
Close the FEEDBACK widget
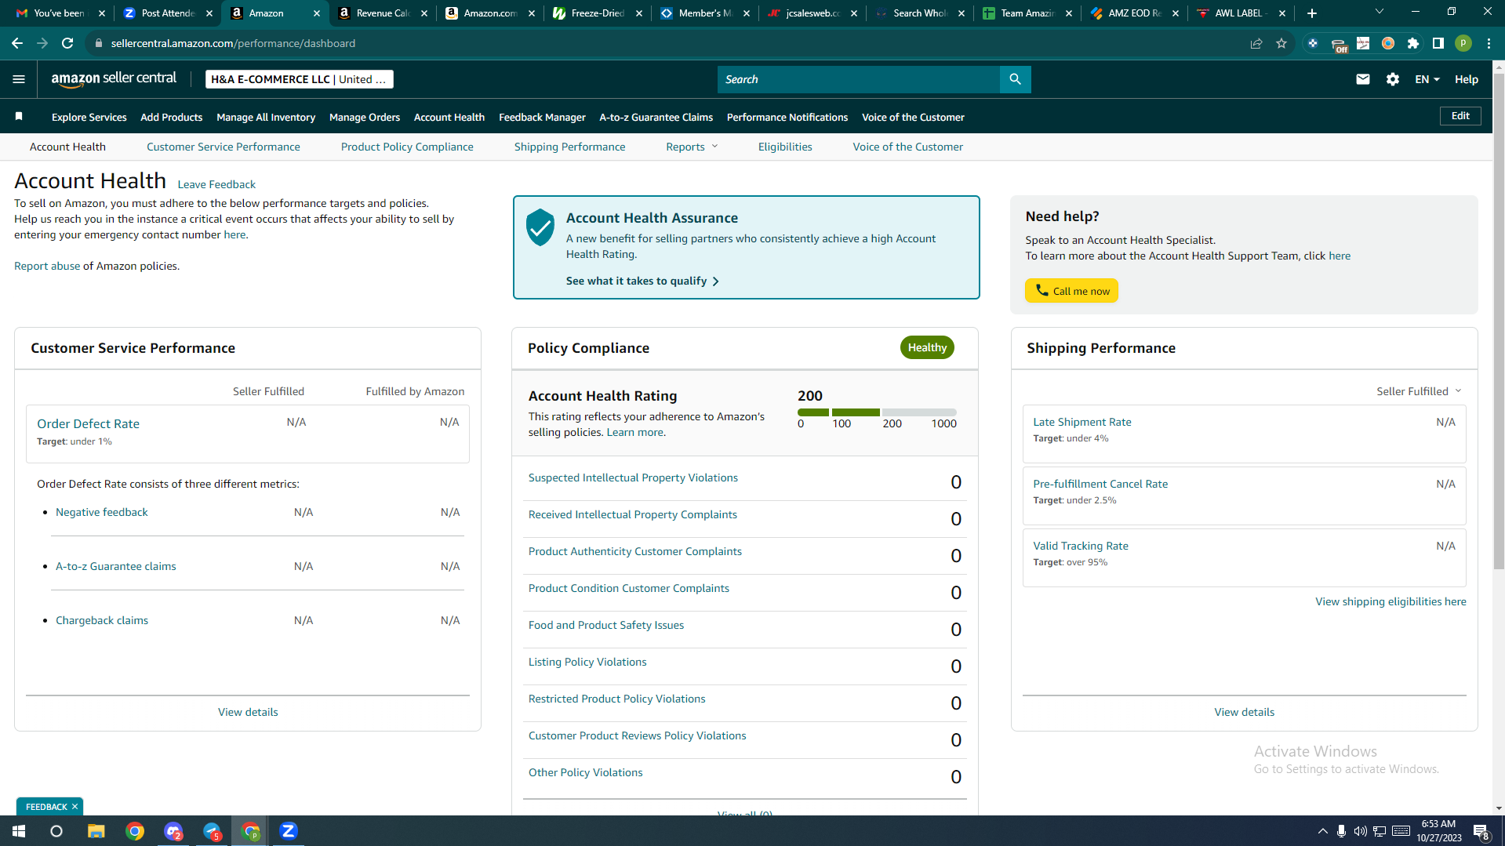(x=75, y=807)
